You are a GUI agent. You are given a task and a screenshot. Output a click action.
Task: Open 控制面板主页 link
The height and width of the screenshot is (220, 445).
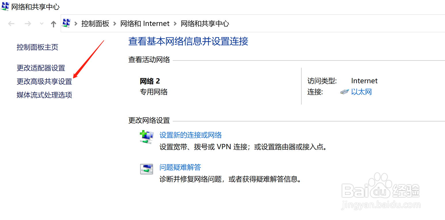click(x=37, y=47)
